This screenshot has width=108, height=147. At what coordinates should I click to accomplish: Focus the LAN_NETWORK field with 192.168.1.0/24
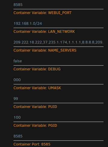[58, 24]
